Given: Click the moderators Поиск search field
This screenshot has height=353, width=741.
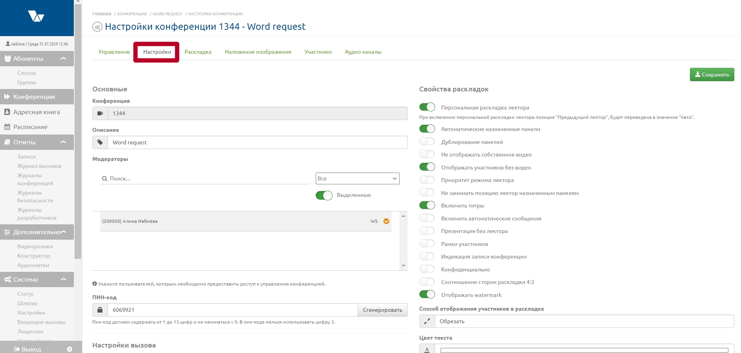Looking at the screenshot, I should (205, 178).
